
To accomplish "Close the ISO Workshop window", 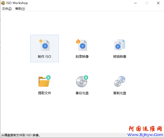I will [x=158, y=3].
